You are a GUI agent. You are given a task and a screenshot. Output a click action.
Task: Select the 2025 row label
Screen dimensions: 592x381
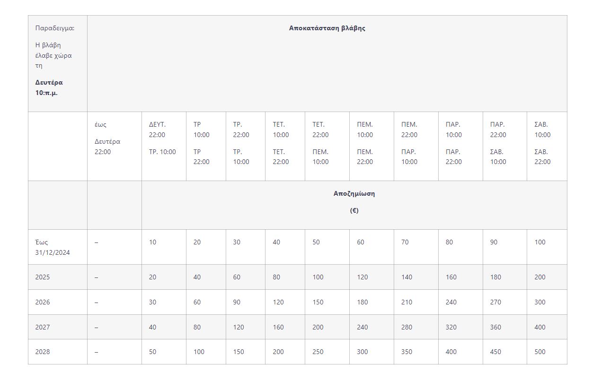42,277
